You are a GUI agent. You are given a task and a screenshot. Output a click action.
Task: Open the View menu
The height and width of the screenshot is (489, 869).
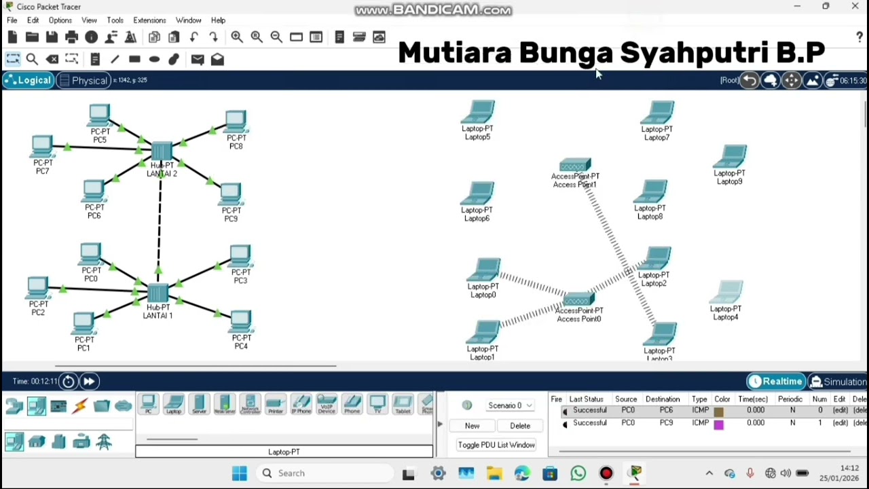coord(89,20)
